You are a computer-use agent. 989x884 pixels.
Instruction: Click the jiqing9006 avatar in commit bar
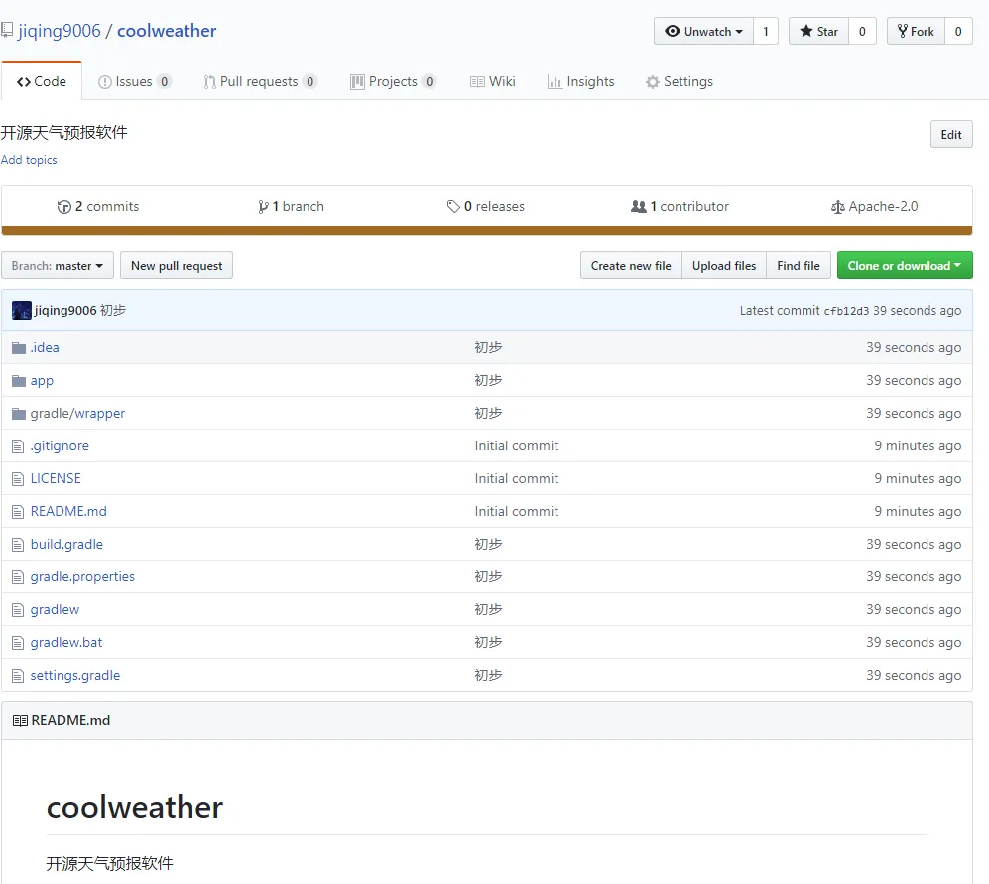tap(22, 311)
